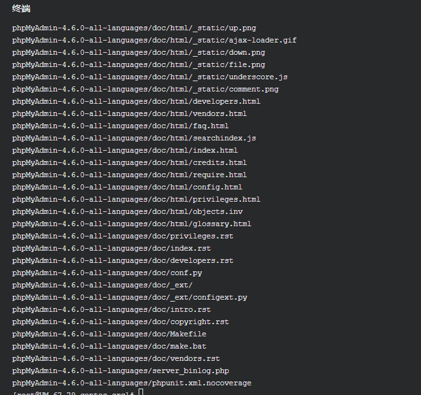The height and width of the screenshot is (395, 421).
Task: Click the faq.html output line
Action: 121,126
